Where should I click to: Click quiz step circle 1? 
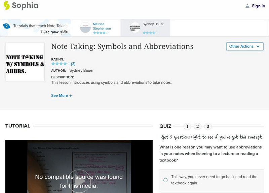187,127
